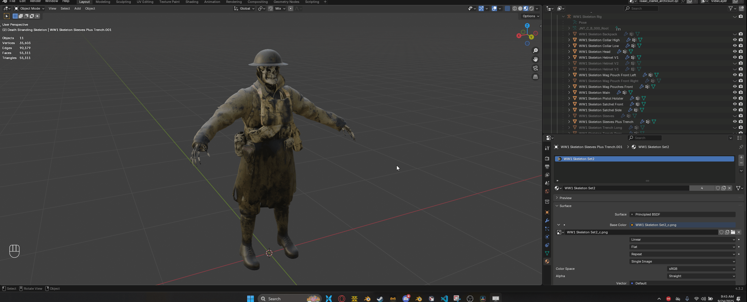Viewport: 747px width, 302px height.
Task: Click the zoom magnifier in the viewport
Action: coord(535,51)
